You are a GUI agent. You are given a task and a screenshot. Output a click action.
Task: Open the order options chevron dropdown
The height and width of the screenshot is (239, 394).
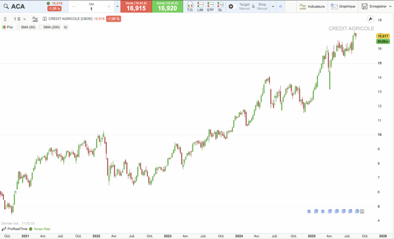coord(273,6)
